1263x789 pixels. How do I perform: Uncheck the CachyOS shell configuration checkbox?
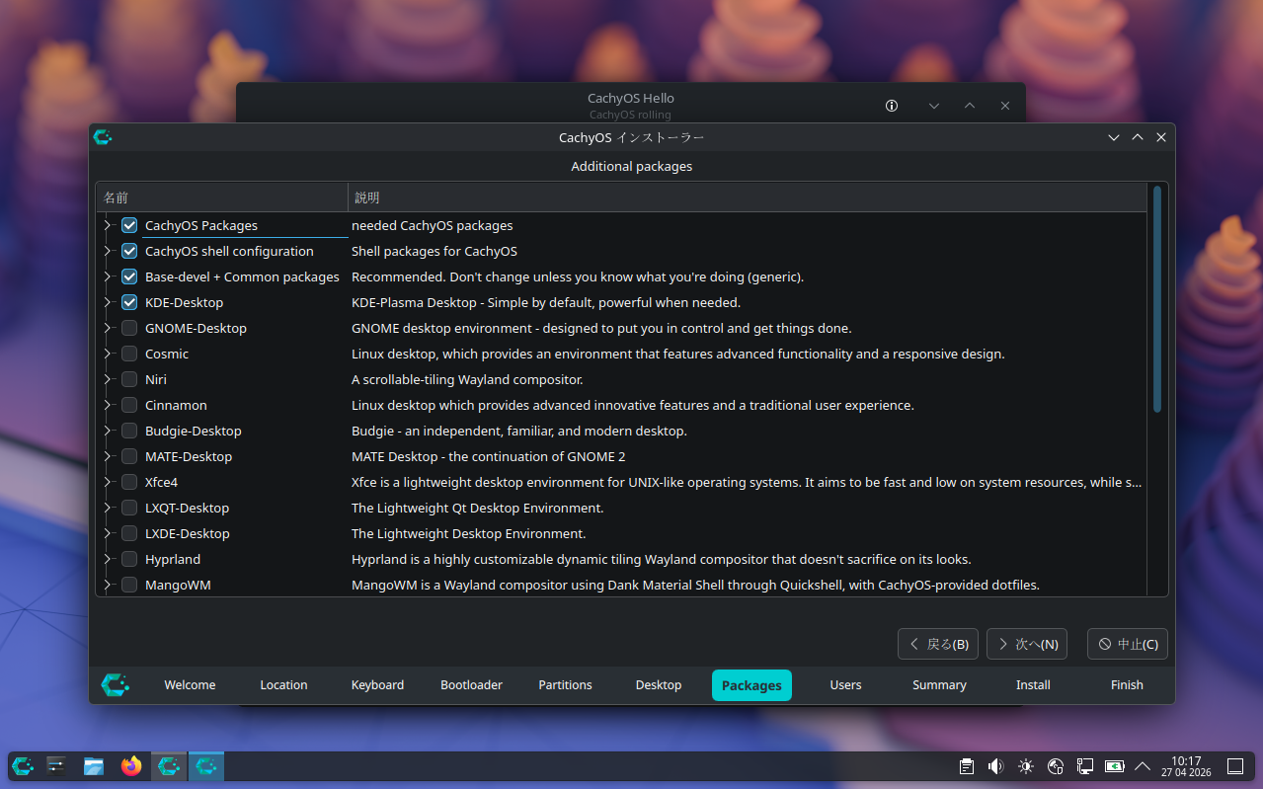[129, 251]
